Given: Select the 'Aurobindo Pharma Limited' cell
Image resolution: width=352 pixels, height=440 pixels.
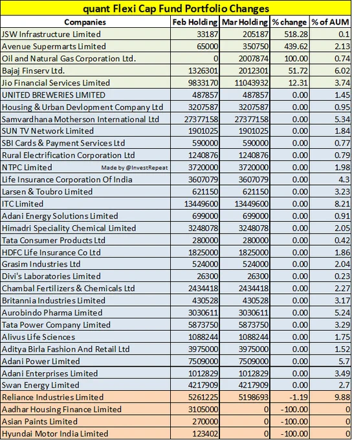Looking at the screenshot, I should point(85,313).
